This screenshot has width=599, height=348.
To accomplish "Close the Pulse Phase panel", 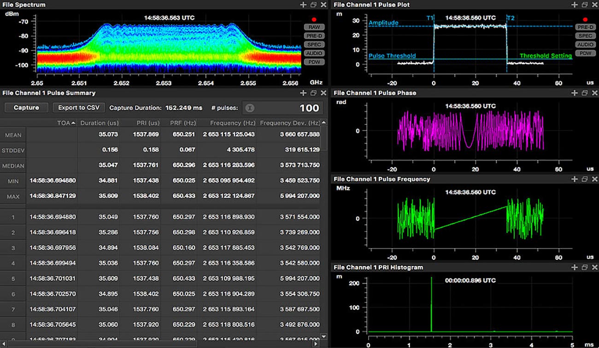I will [x=594, y=93].
